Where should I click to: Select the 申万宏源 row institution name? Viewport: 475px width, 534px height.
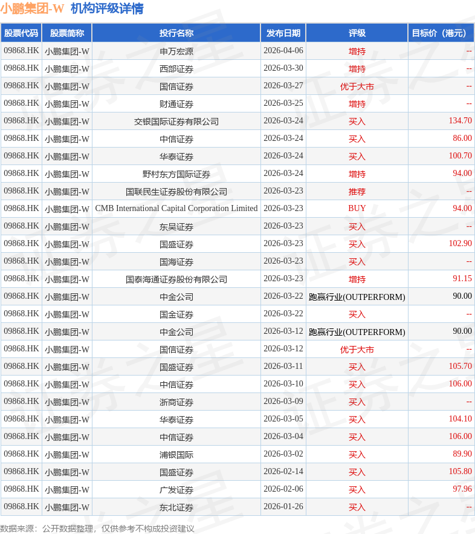(x=176, y=51)
